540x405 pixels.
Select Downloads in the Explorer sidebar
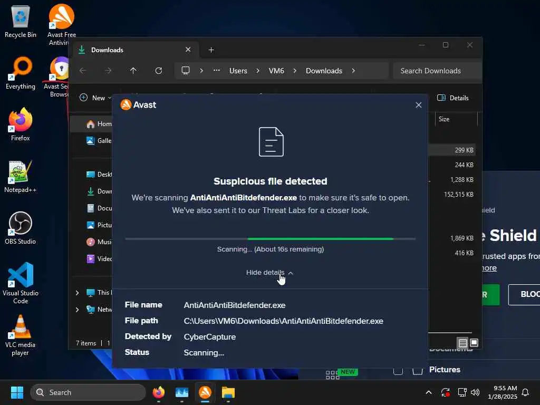[99, 191]
